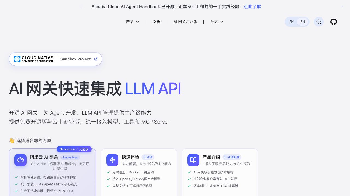Click the LLM API heading text
Screen dimensions: 350x196
click(153, 89)
